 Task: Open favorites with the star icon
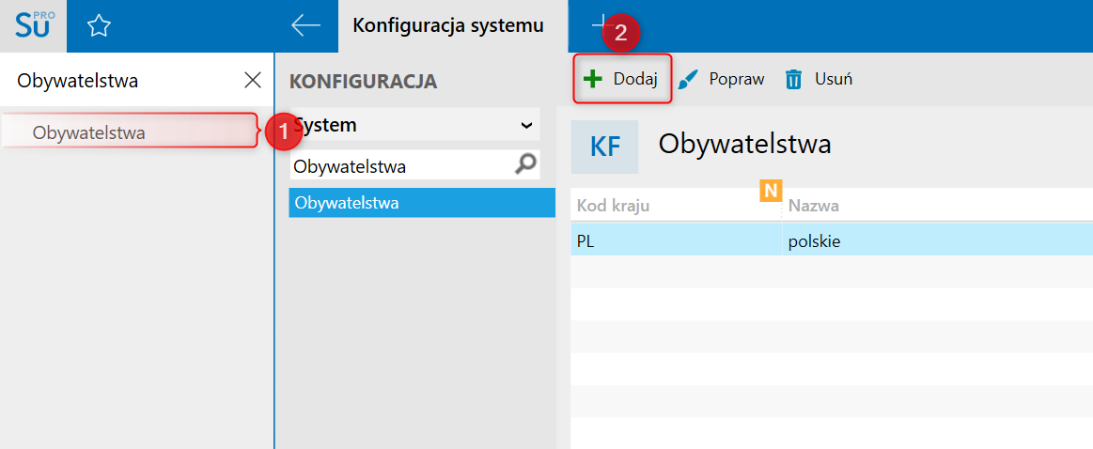99,26
